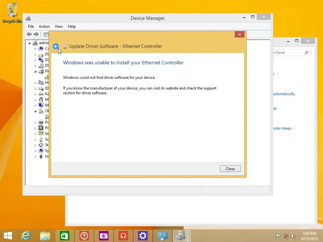Select the Mice category mouse icon
Image resolution: width=323 pixels, height=242 pixels.
click(x=41, y=100)
